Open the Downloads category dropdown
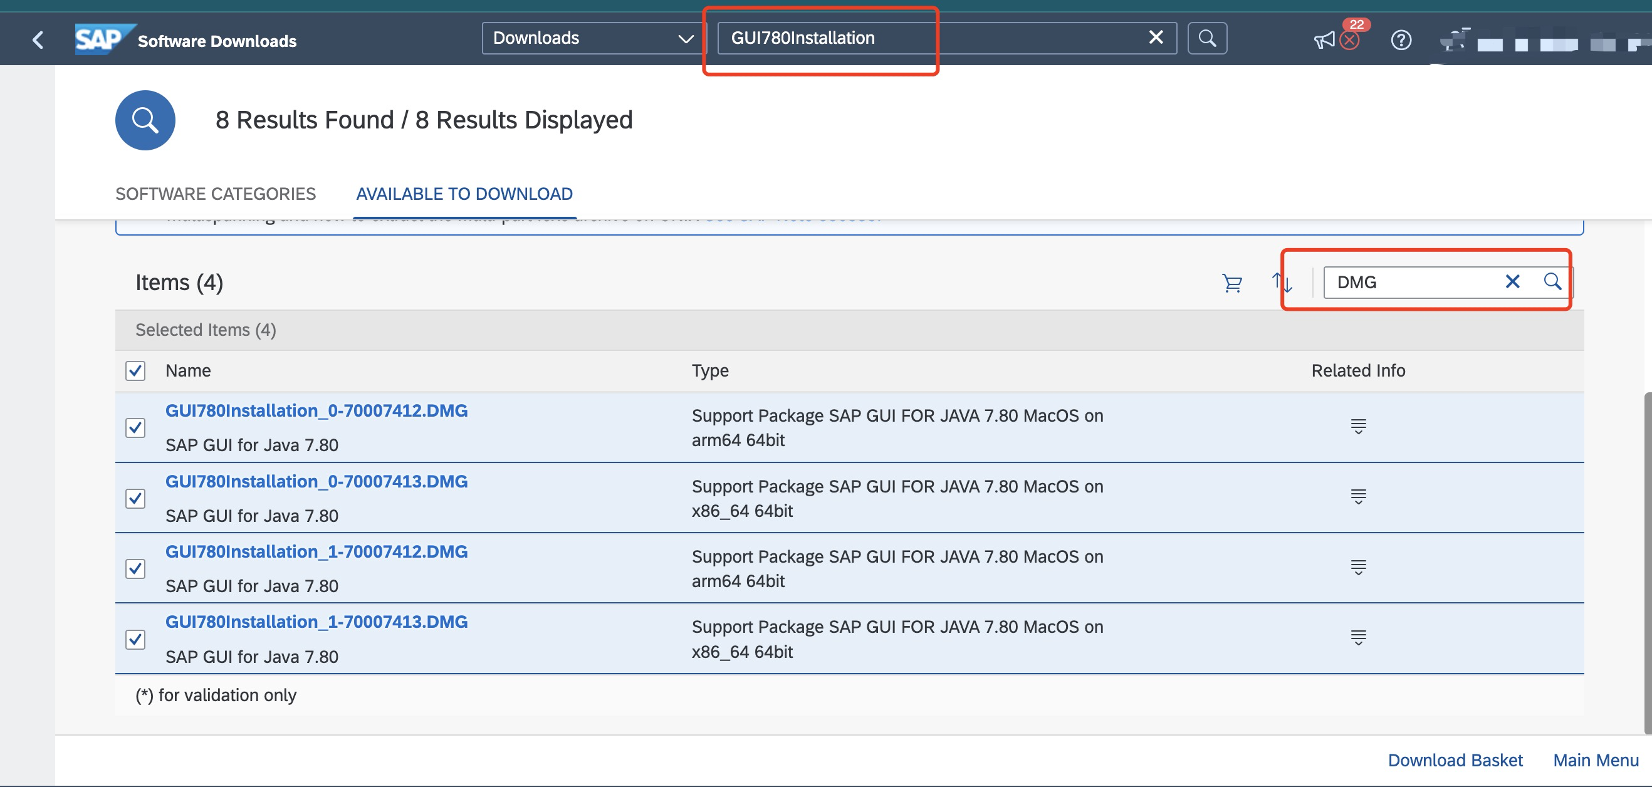 pyautogui.click(x=593, y=38)
